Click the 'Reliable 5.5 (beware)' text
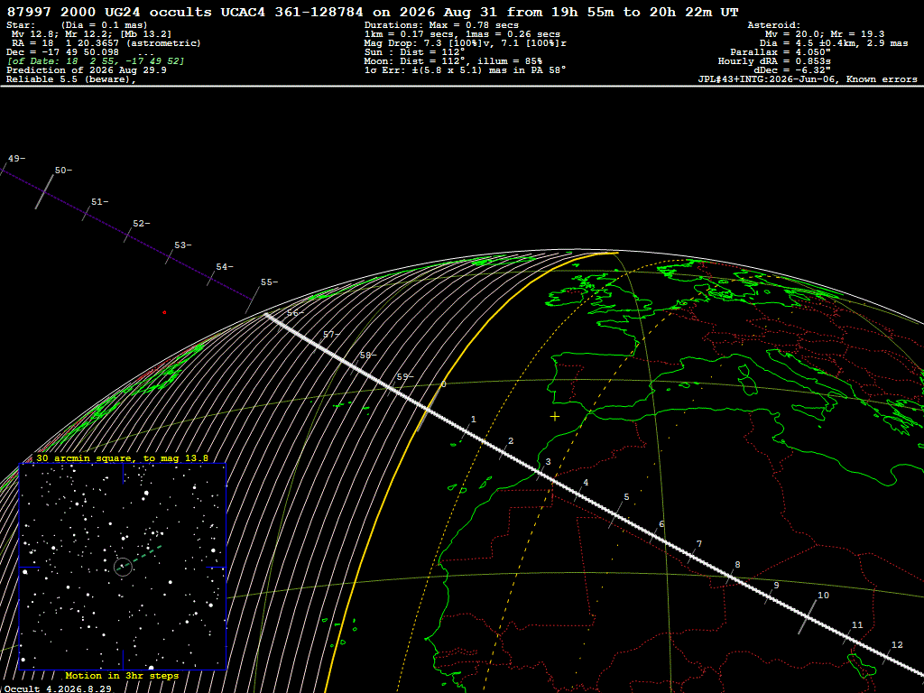 tap(70, 79)
